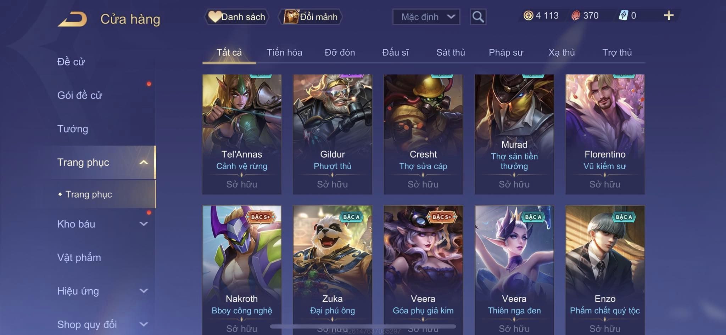Tap the plus icon to add currency
Screen dimensions: 726x335
[x=669, y=16]
